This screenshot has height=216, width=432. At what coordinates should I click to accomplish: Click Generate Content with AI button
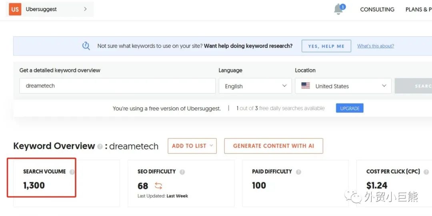click(x=273, y=146)
